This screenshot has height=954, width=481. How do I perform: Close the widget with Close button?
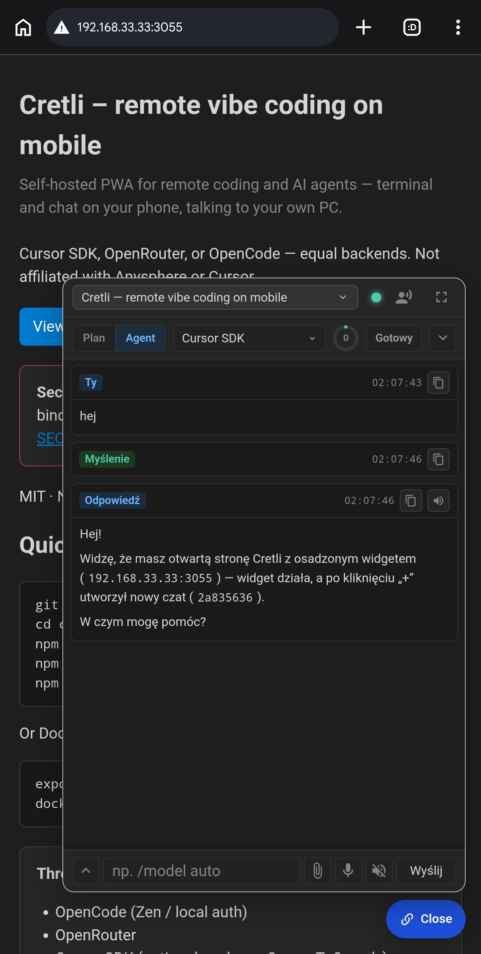coord(426,919)
